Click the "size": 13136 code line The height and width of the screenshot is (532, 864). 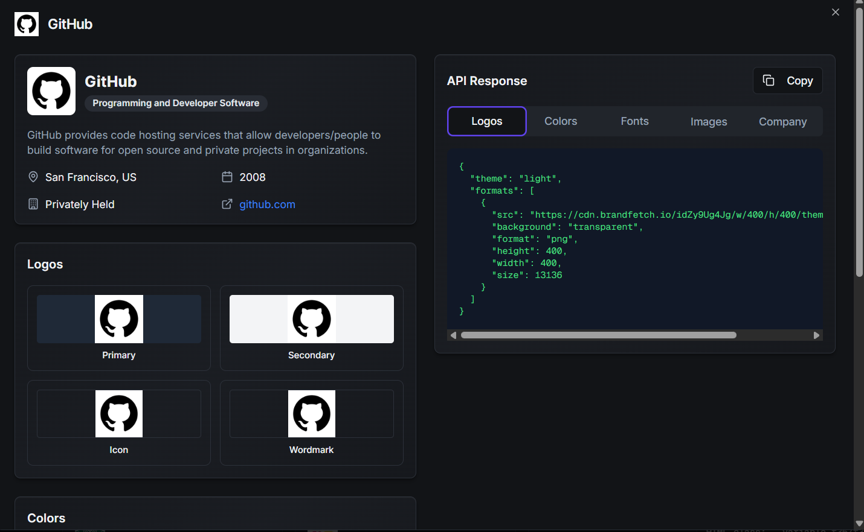point(527,275)
